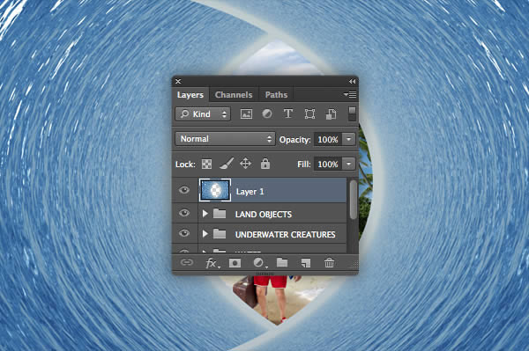The image size is (529, 351).
Task: Filter layers by shape layer icon
Action: click(309, 114)
